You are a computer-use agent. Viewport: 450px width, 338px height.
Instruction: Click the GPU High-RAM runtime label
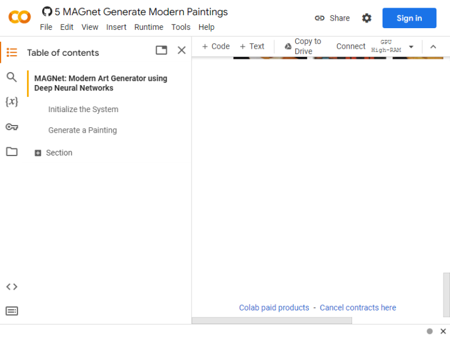coord(386,46)
